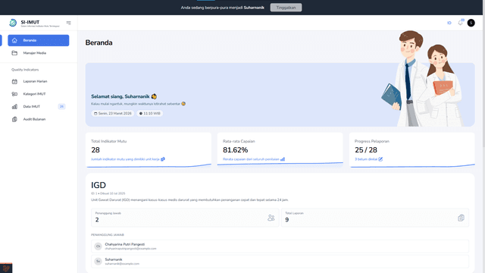485x273 pixels.
Task: Open Laporan Harian menu item
Action: 39,81
